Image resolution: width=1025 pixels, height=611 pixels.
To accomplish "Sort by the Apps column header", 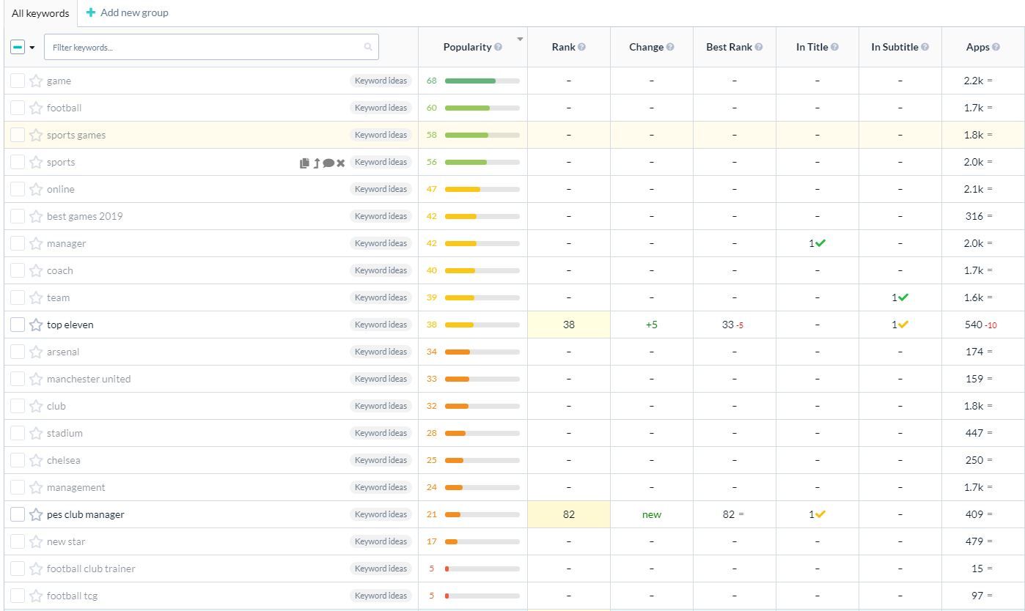I will [977, 47].
